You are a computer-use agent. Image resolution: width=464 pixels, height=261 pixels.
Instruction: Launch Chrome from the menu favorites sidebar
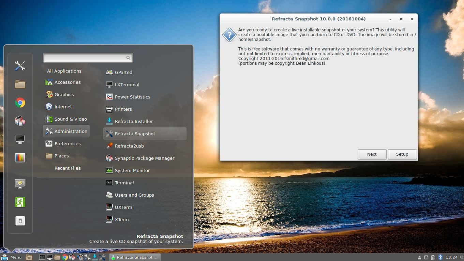pos(20,103)
